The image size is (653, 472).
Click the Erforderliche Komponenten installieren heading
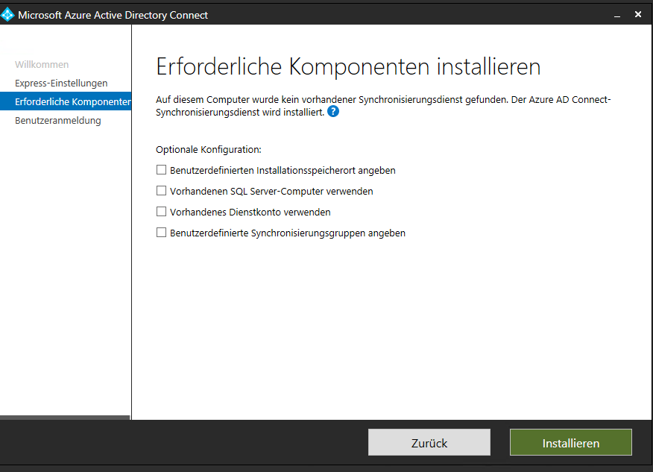click(348, 66)
